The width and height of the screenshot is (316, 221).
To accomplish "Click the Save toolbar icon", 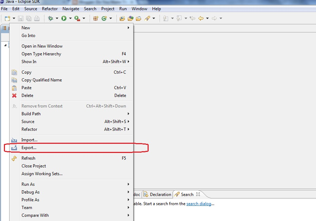I will click(x=20, y=19).
